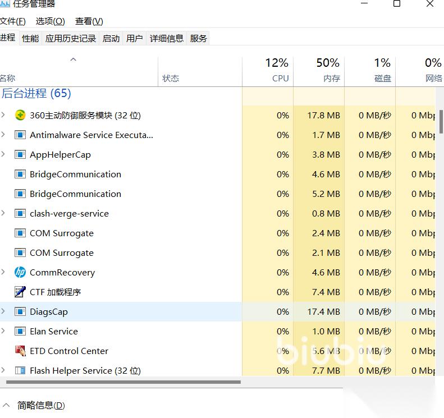Click the Flash Helper Service icon

click(x=20, y=371)
